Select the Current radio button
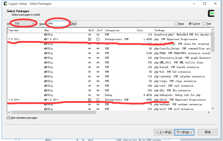223x141 pixels. (x=190, y=24)
